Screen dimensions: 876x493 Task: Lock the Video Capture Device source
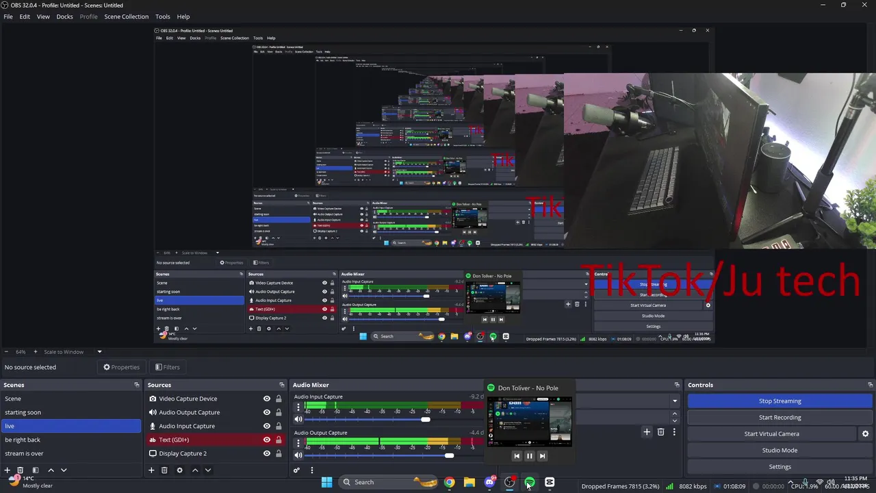pos(279,399)
